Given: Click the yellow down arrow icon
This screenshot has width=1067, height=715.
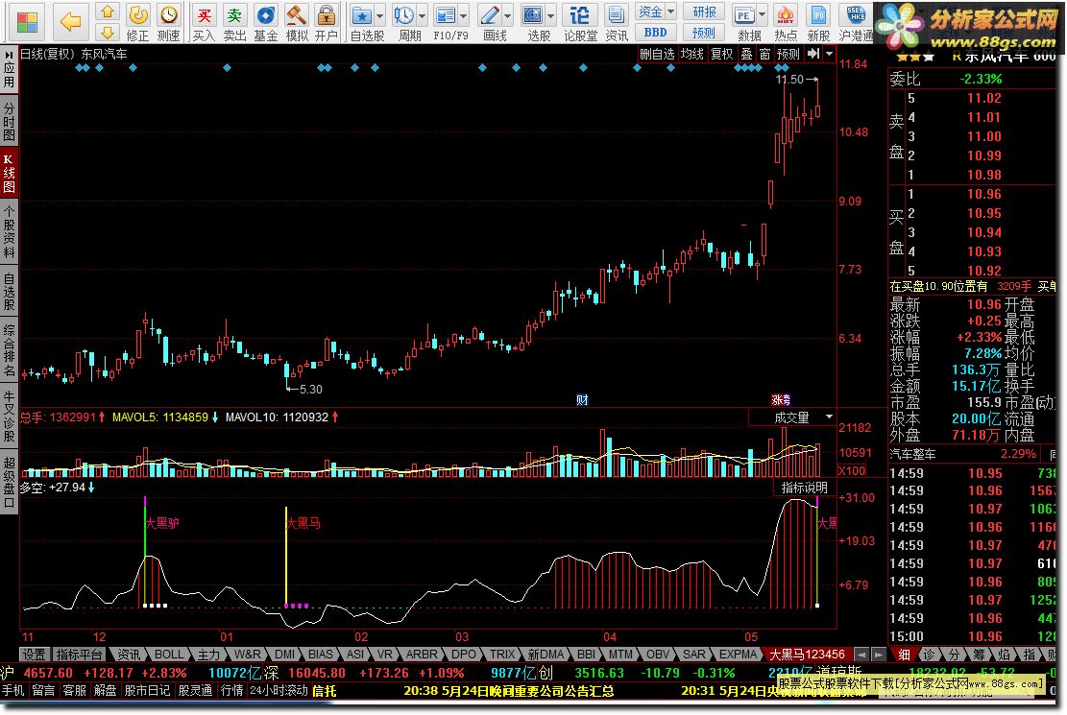Looking at the screenshot, I should (107, 32).
